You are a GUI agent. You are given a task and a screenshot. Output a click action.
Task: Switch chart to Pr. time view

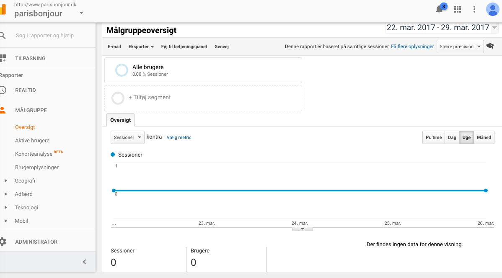pos(434,137)
